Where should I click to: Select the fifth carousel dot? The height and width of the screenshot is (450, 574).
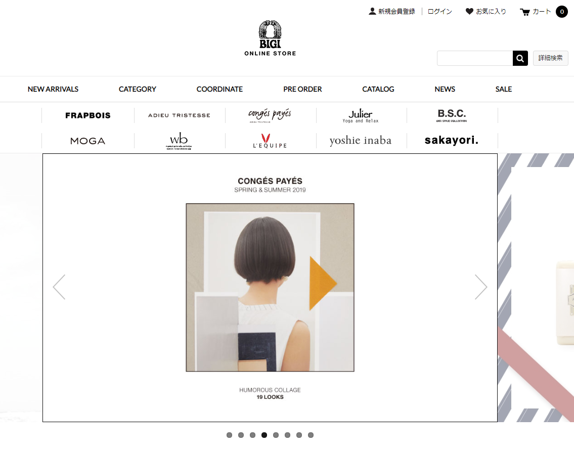click(276, 435)
